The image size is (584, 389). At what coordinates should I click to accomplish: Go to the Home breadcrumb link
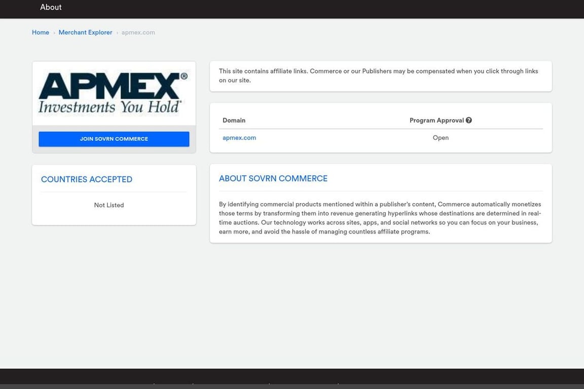(40, 32)
